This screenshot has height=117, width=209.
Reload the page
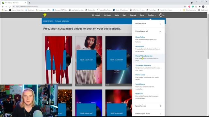click(x=9, y=6)
